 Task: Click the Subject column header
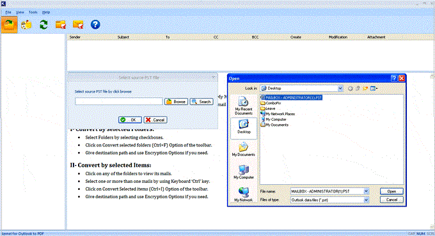pyautogui.click(x=123, y=37)
